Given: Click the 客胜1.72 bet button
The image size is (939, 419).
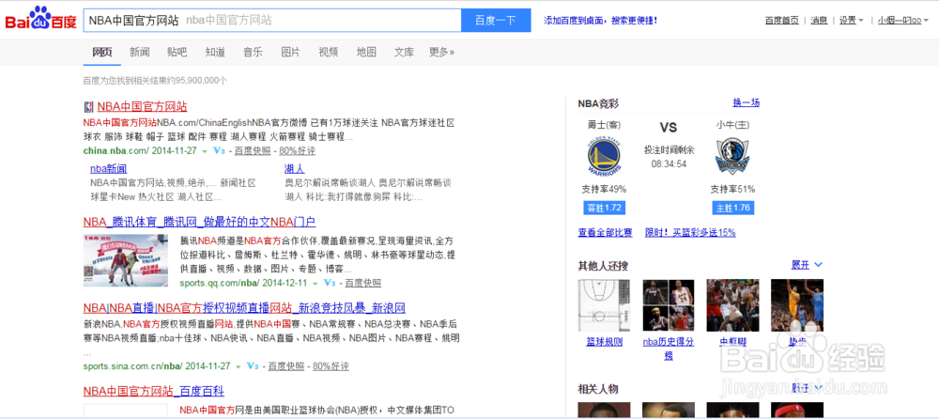Looking at the screenshot, I should point(604,208).
